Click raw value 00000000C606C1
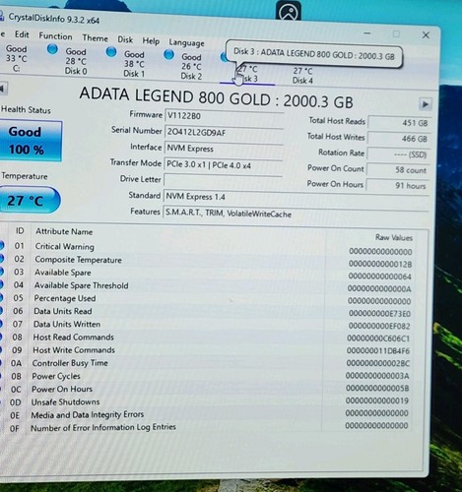 coord(378,338)
